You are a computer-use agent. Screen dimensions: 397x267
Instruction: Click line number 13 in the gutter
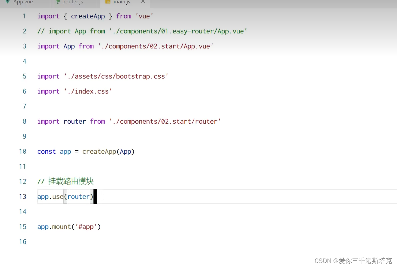pos(23,196)
